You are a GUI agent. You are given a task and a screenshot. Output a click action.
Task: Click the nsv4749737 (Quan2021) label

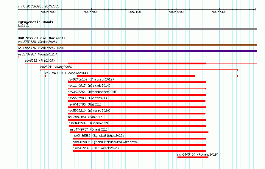click(x=89, y=129)
